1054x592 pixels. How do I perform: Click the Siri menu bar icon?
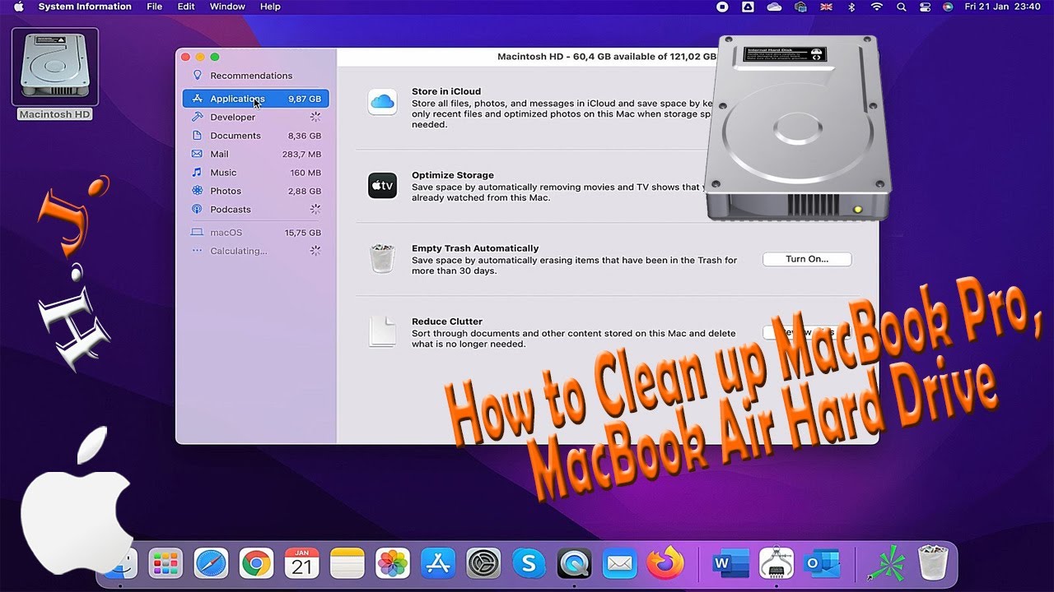[x=948, y=7]
